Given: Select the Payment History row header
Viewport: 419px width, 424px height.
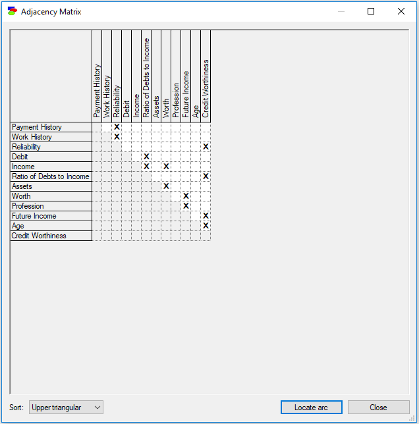Looking at the screenshot, I should pyautogui.click(x=51, y=127).
